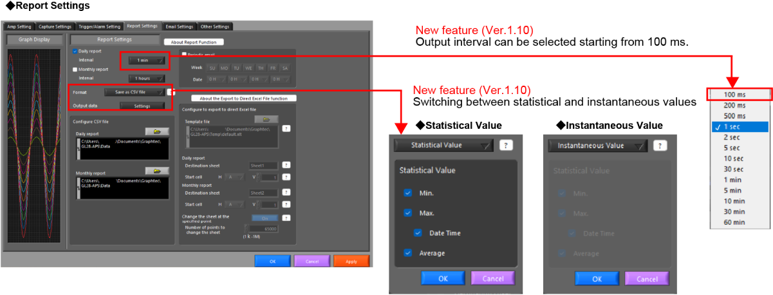Open the Statistical Value dropdown
The width and height of the screenshot is (773, 295).
point(444,146)
